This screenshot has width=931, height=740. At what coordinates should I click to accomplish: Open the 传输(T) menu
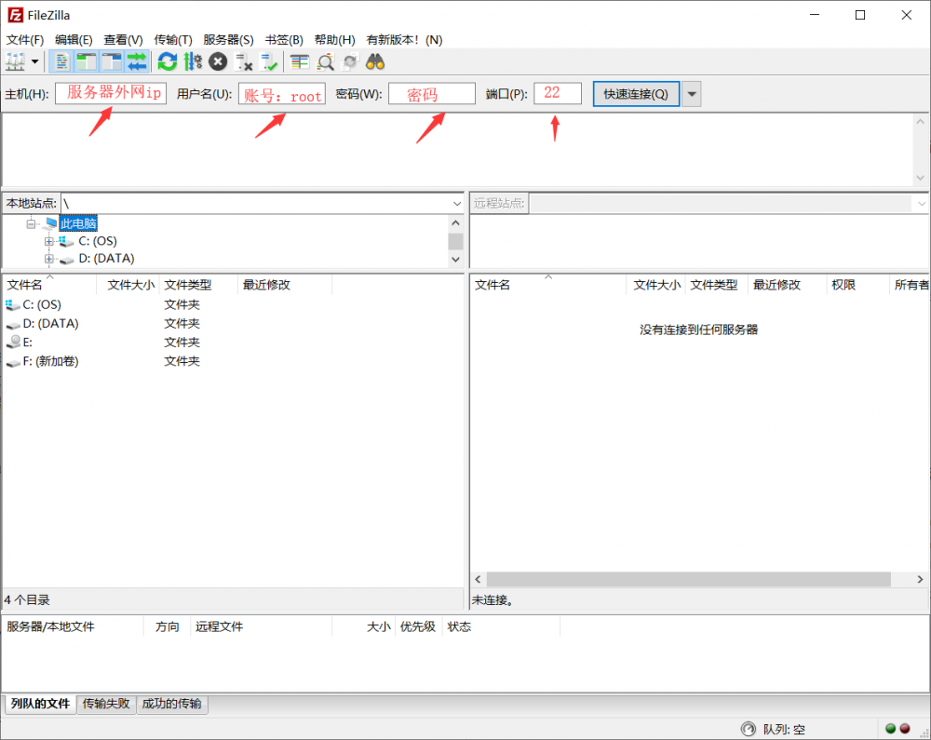(172, 39)
